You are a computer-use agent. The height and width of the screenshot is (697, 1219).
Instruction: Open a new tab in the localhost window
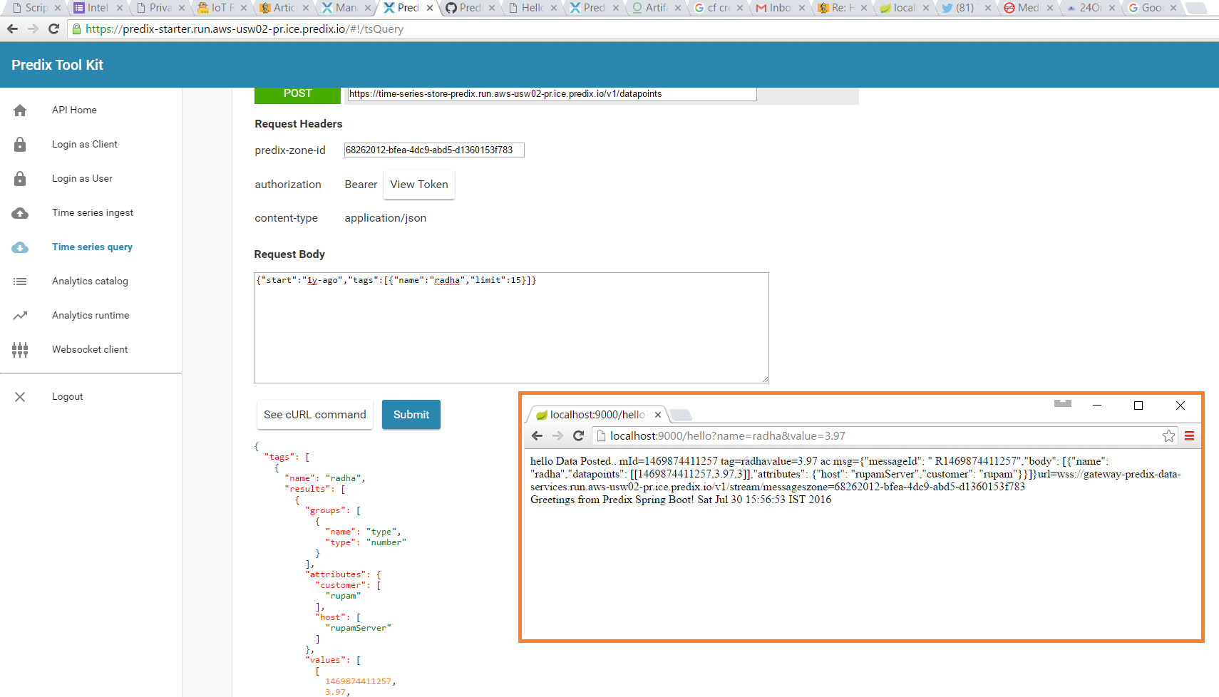tap(681, 415)
